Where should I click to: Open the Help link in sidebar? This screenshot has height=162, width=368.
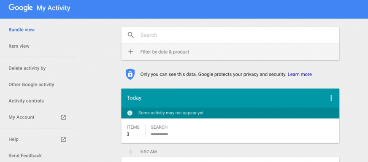pyautogui.click(x=14, y=140)
